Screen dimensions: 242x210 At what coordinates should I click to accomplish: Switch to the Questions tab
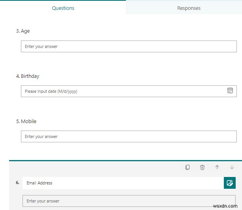coord(63,8)
